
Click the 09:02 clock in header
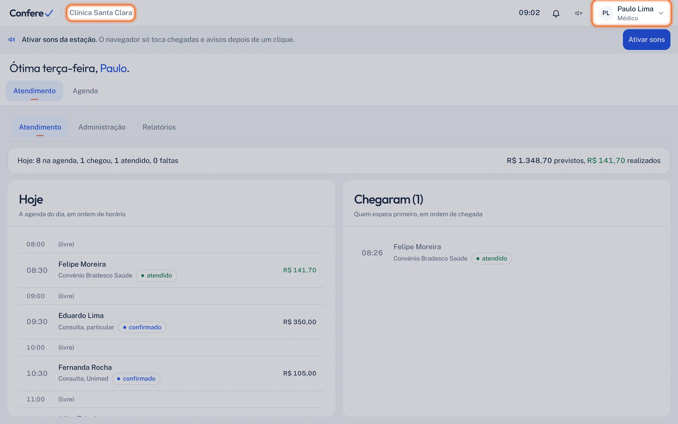tap(529, 13)
